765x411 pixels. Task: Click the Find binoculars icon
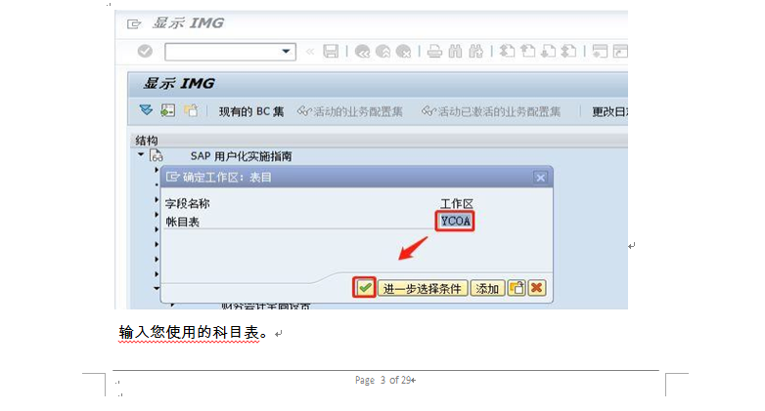455,51
